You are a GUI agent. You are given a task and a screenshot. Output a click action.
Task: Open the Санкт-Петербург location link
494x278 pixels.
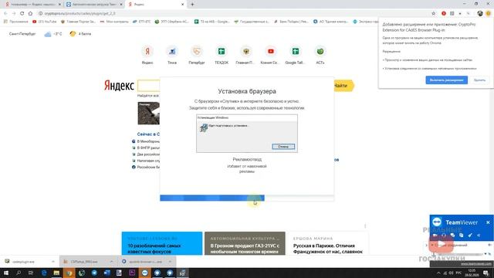22,34
